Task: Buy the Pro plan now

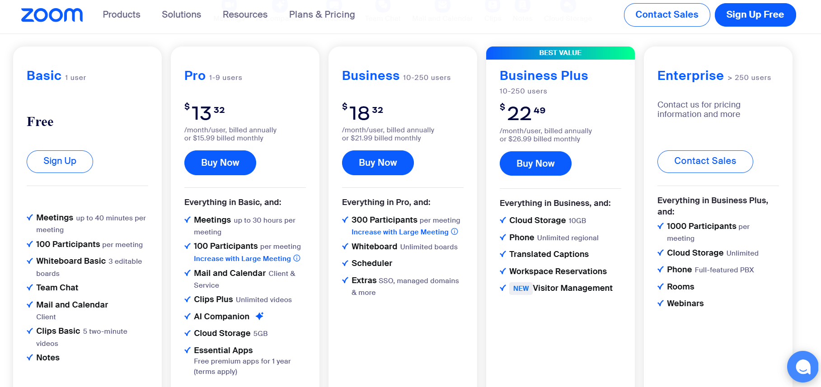Action: pyautogui.click(x=220, y=163)
